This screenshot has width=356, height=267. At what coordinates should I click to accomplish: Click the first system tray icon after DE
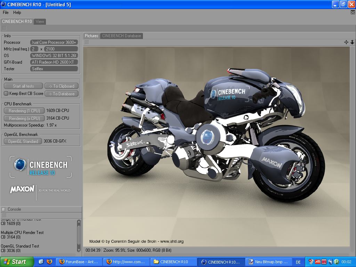tap(311, 262)
